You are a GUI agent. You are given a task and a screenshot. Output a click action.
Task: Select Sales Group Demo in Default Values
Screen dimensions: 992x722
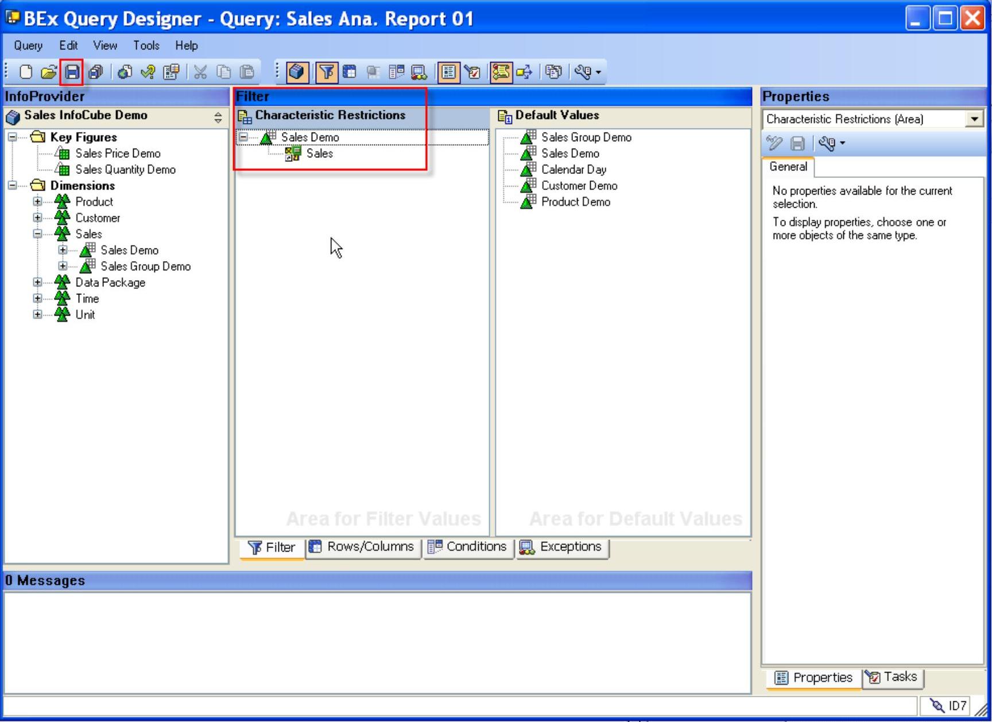tap(586, 137)
